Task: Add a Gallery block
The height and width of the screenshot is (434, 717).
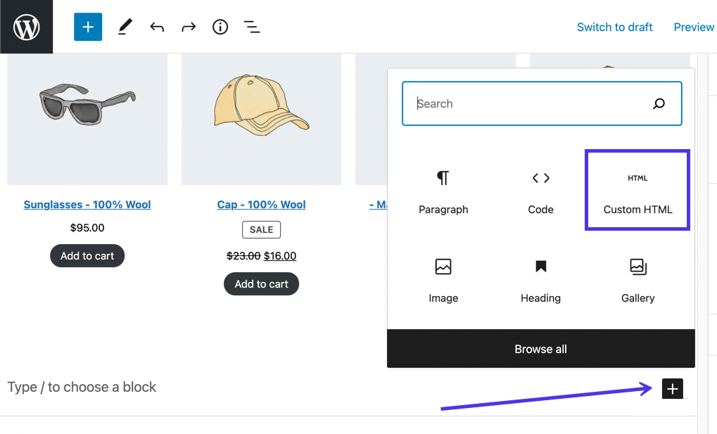Action: click(x=637, y=279)
